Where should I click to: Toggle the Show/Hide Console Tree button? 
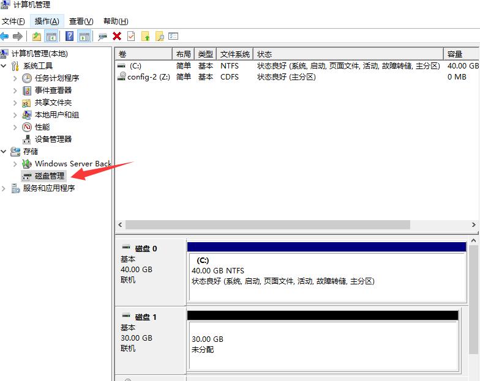[51, 37]
